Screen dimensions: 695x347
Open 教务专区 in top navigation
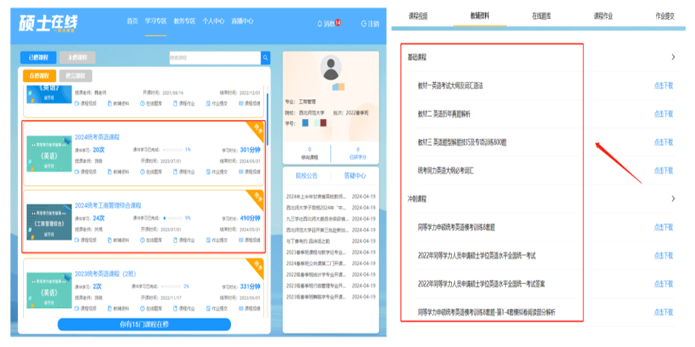[185, 21]
